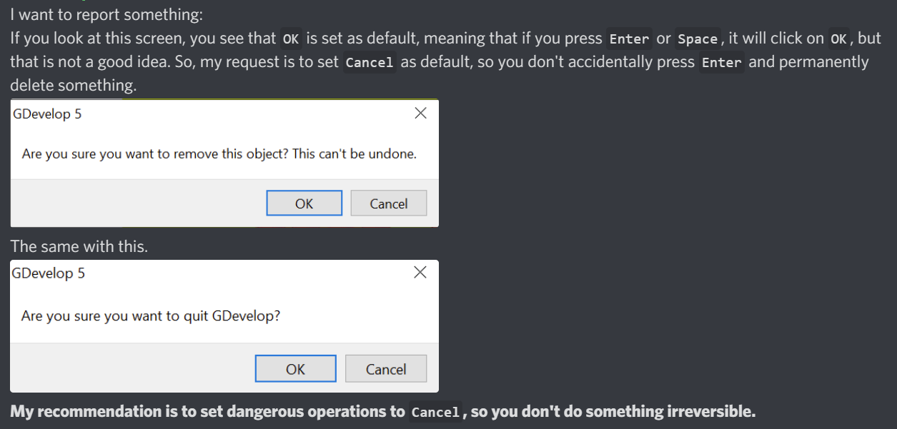Click the "This can't be undone" dialog message
The height and width of the screenshot is (429, 897).
pyautogui.click(x=219, y=153)
